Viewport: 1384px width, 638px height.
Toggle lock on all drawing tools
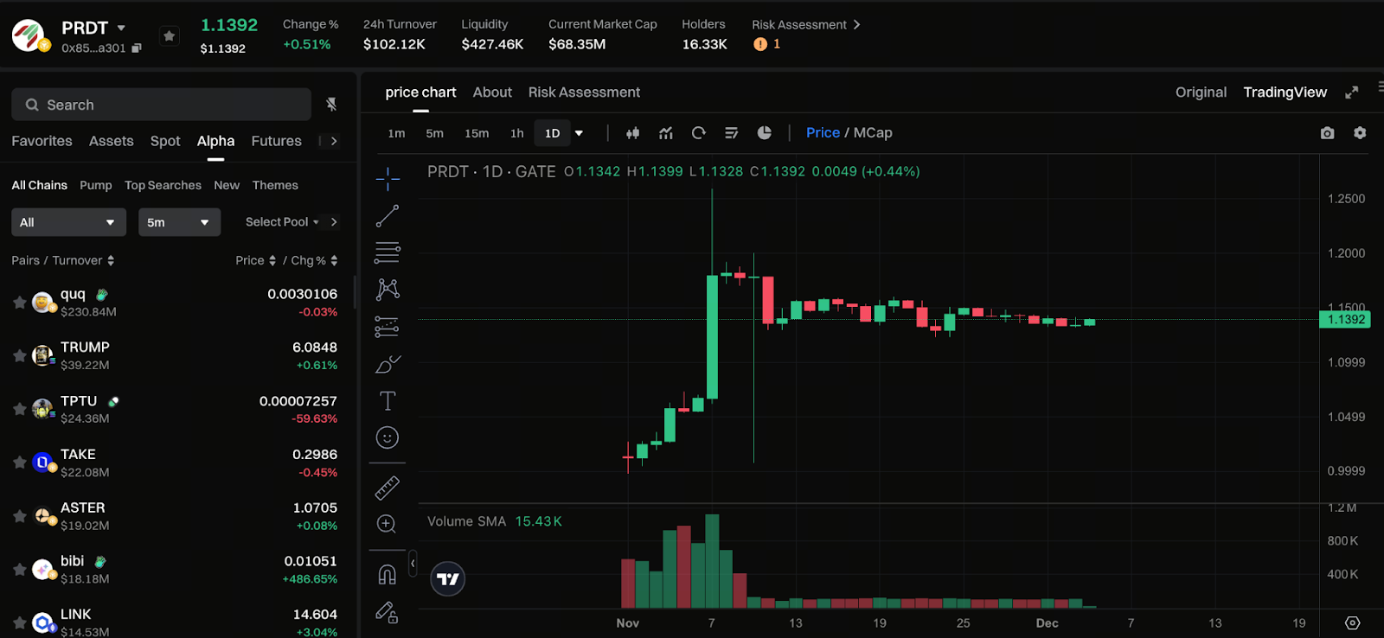388,612
